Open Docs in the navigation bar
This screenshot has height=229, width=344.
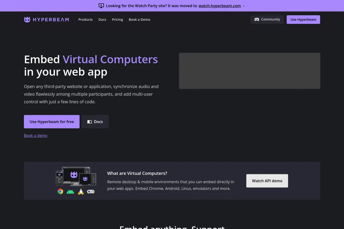coord(102,20)
